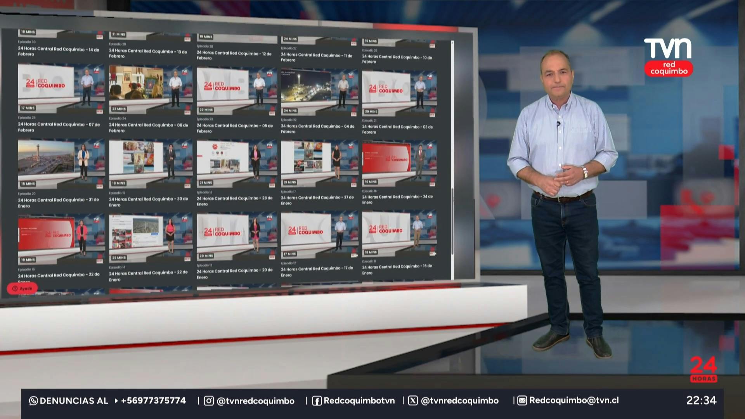This screenshot has height=419, width=745.
Task: Open the 27 de Enero episode title
Action: (x=317, y=200)
